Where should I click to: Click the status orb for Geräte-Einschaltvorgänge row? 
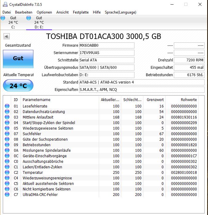(x=7, y=156)
